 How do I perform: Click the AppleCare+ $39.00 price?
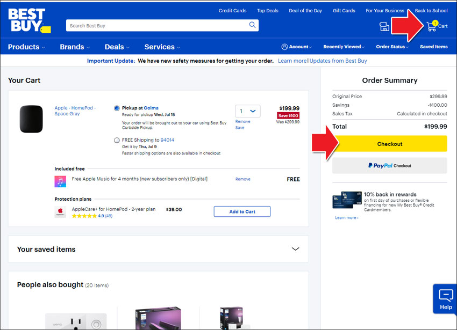click(x=174, y=209)
